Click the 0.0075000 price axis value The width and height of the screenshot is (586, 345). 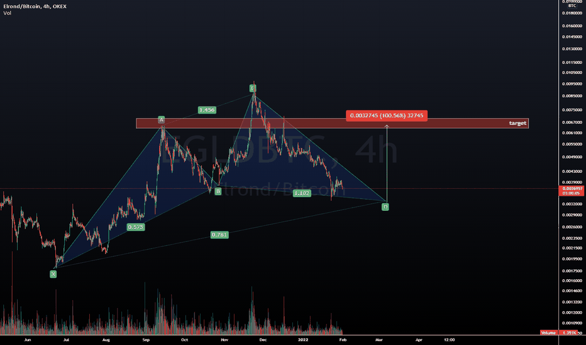click(x=572, y=110)
